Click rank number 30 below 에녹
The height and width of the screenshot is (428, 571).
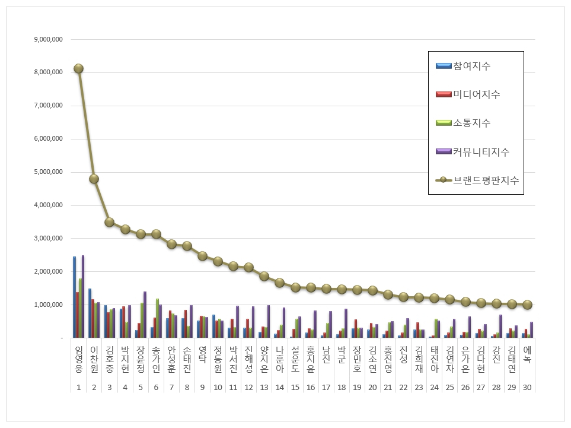pos(527,388)
